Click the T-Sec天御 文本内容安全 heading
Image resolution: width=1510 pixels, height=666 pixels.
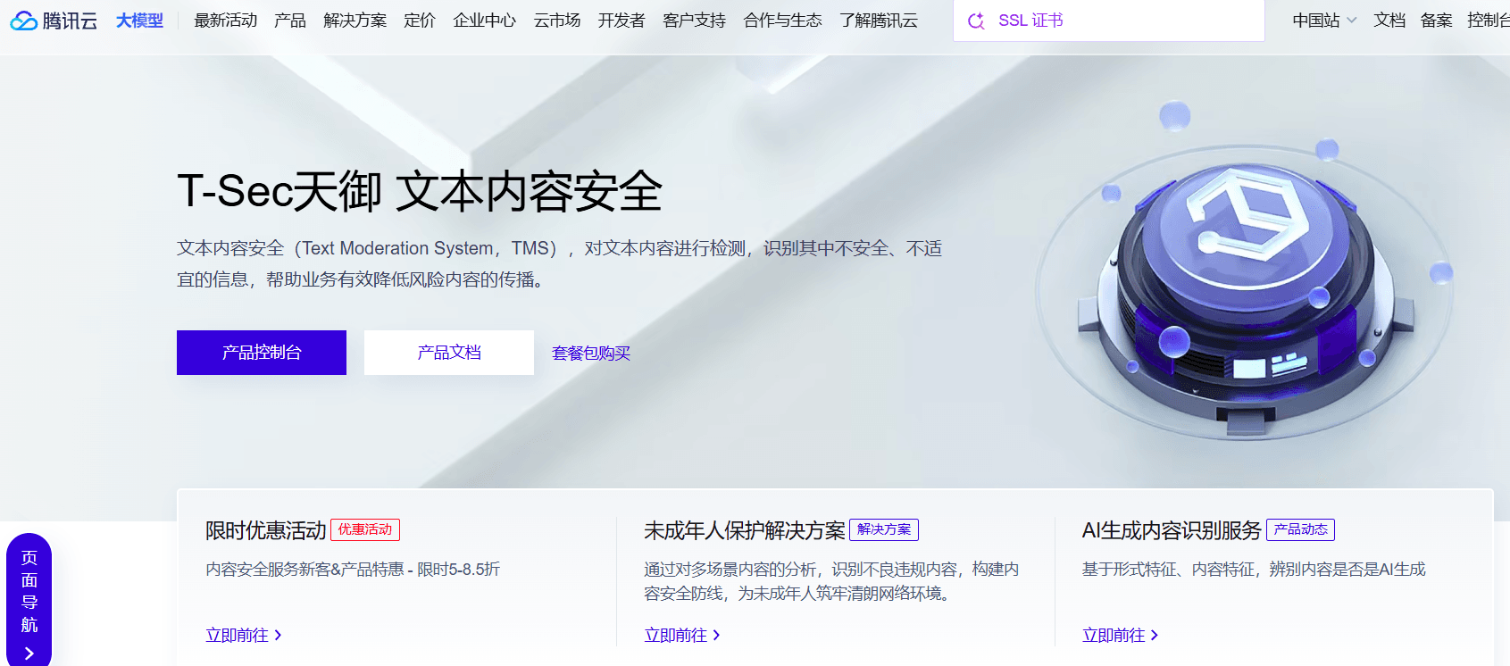[420, 191]
